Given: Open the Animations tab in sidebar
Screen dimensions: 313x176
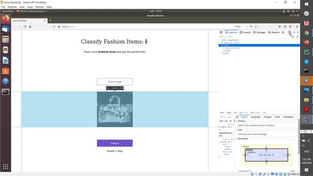Looking at the screenshot, I should pyautogui.click(x=289, y=117).
